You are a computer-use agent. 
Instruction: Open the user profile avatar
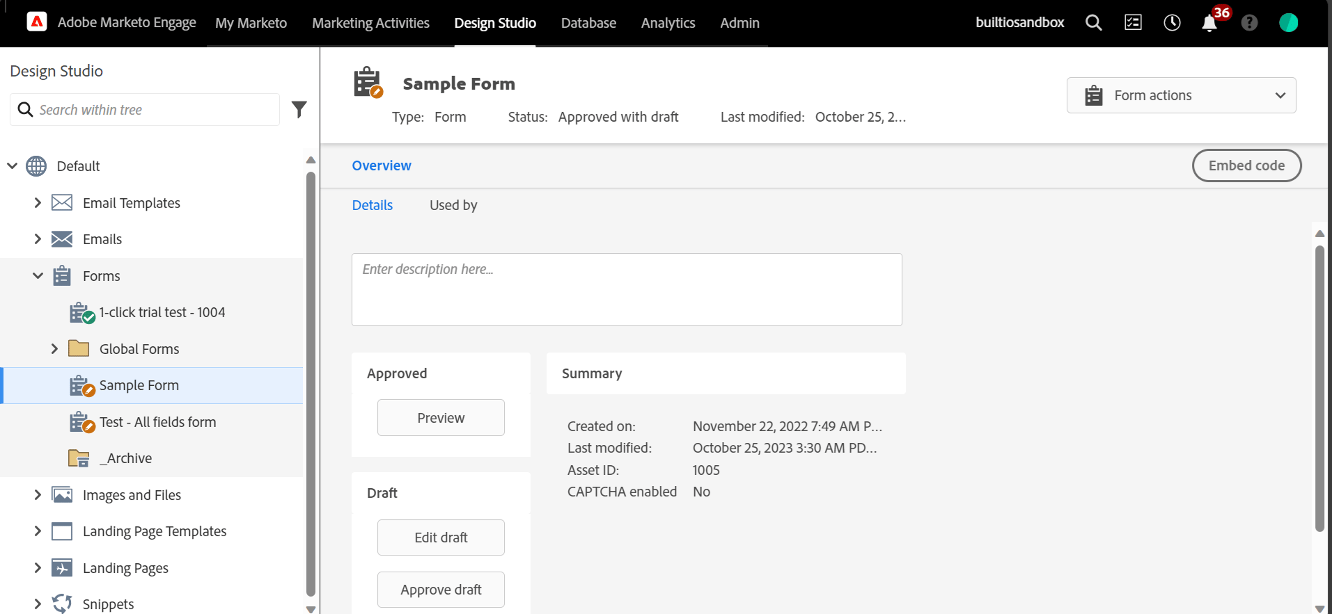point(1288,22)
